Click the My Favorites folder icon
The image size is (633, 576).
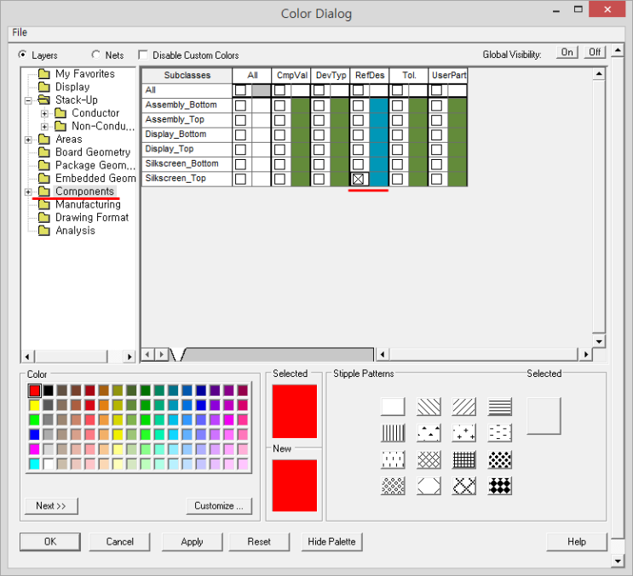coord(43,74)
